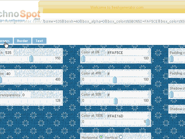
Task: Select the Vertical gradient radio button
Action: click(x=121, y=137)
